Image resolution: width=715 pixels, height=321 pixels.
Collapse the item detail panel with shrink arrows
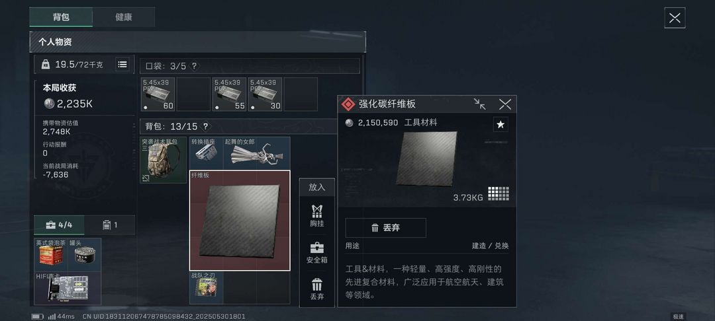coord(479,104)
